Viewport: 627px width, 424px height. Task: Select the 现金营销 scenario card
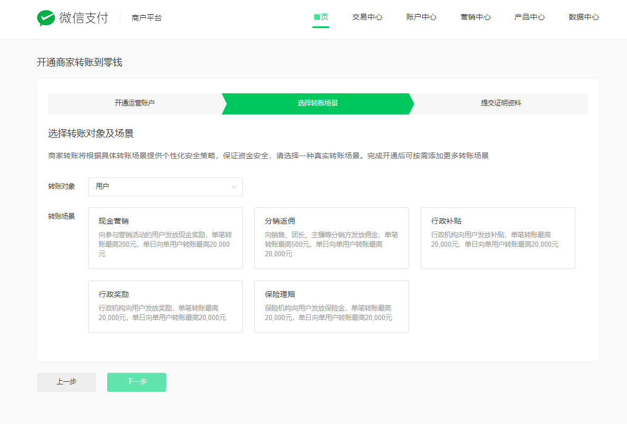coord(165,238)
